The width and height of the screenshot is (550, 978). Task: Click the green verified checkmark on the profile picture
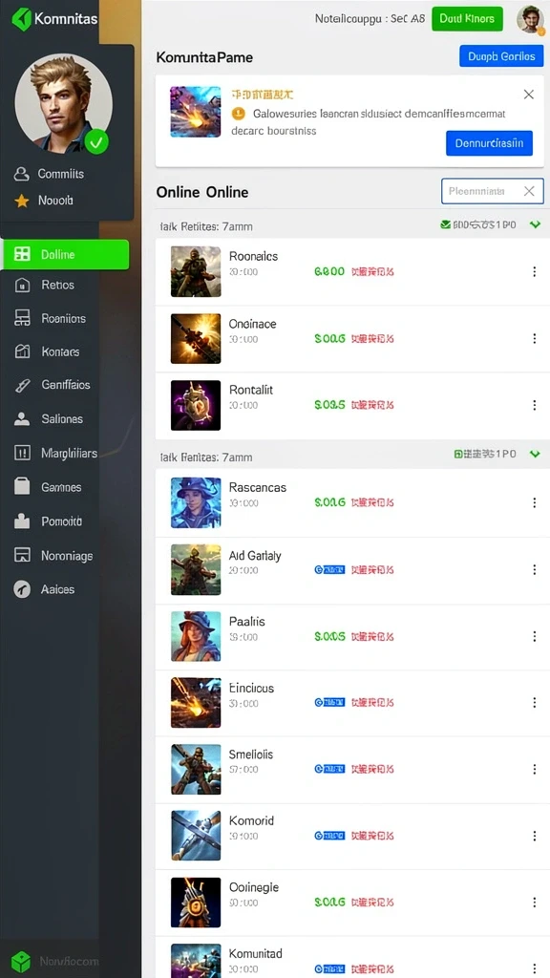pyautogui.click(x=96, y=142)
